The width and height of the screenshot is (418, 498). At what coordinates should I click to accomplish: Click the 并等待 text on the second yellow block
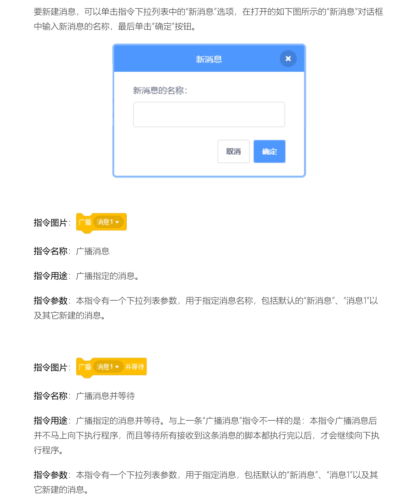point(135,367)
